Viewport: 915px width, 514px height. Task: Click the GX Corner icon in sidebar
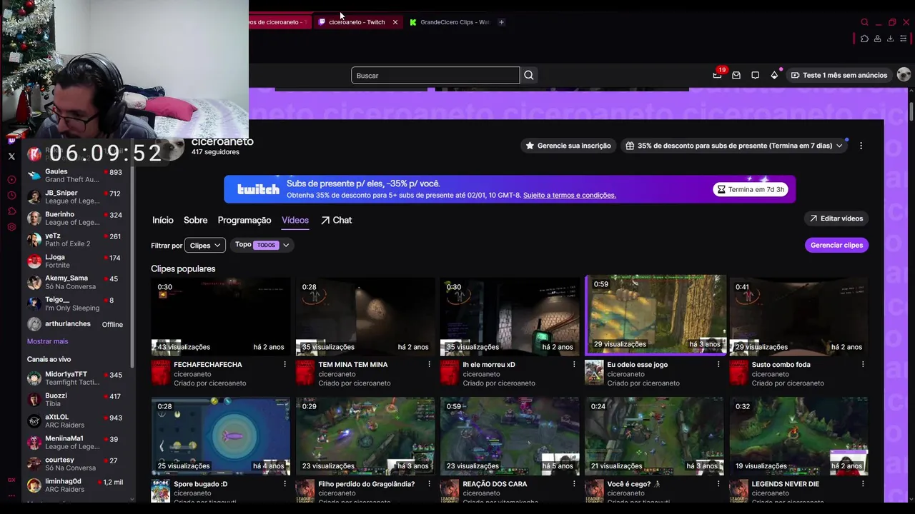pos(11,480)
